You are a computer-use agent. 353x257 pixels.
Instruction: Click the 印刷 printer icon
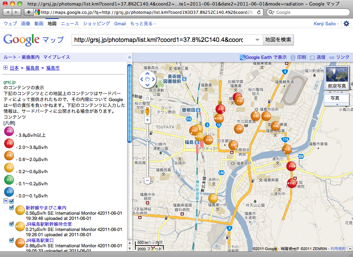293,57
